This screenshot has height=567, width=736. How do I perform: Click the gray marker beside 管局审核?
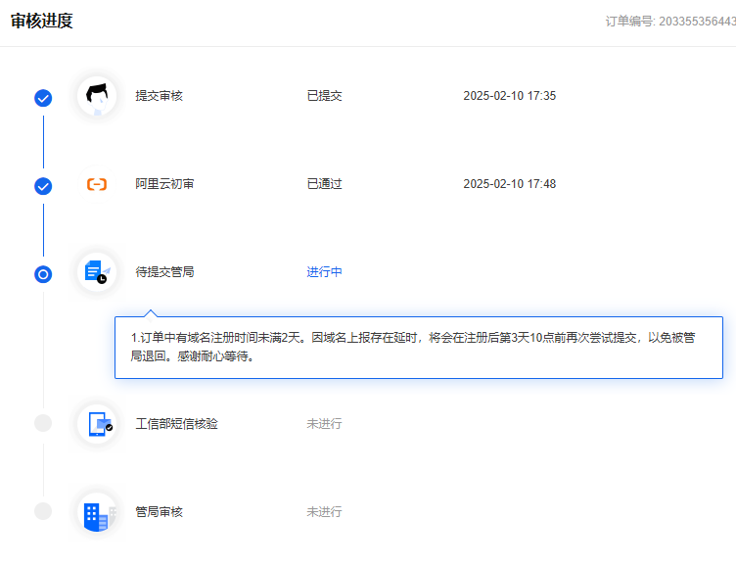coord(43,511)
